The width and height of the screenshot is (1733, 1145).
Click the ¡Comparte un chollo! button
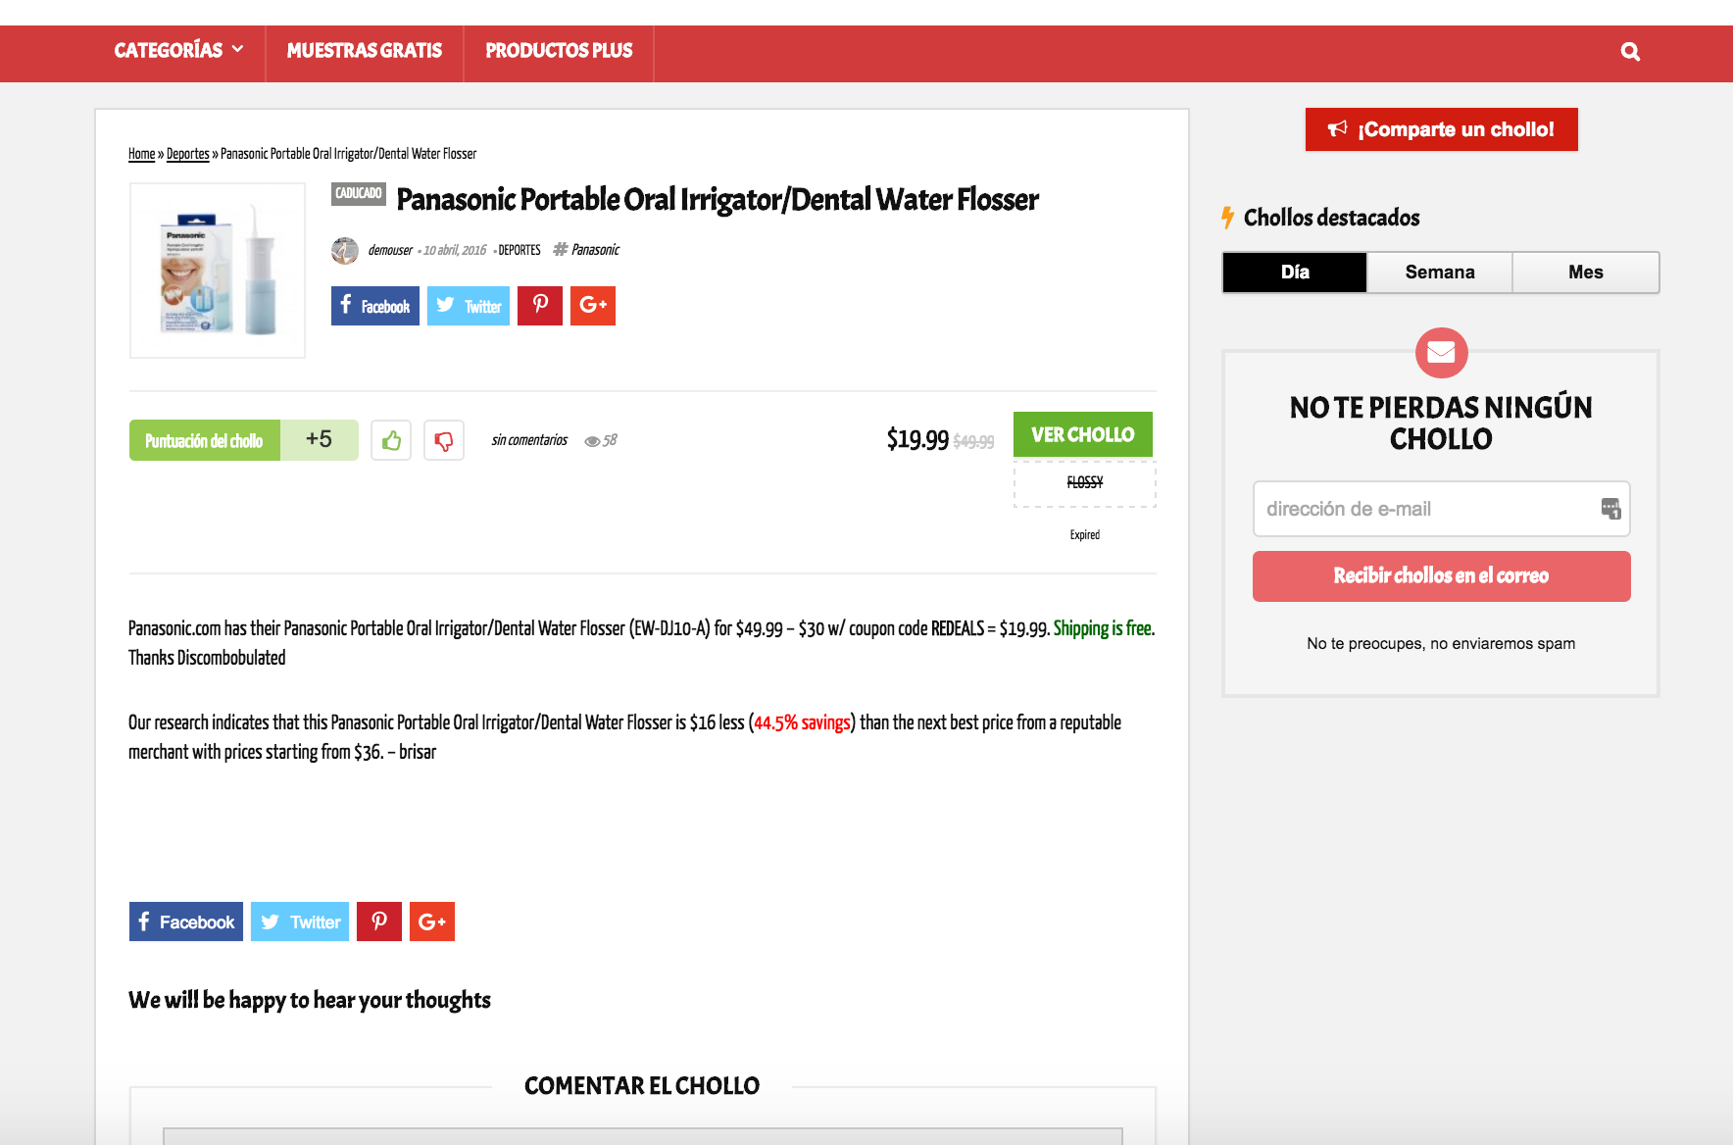pyautogui.click(x=1442, y=129)
